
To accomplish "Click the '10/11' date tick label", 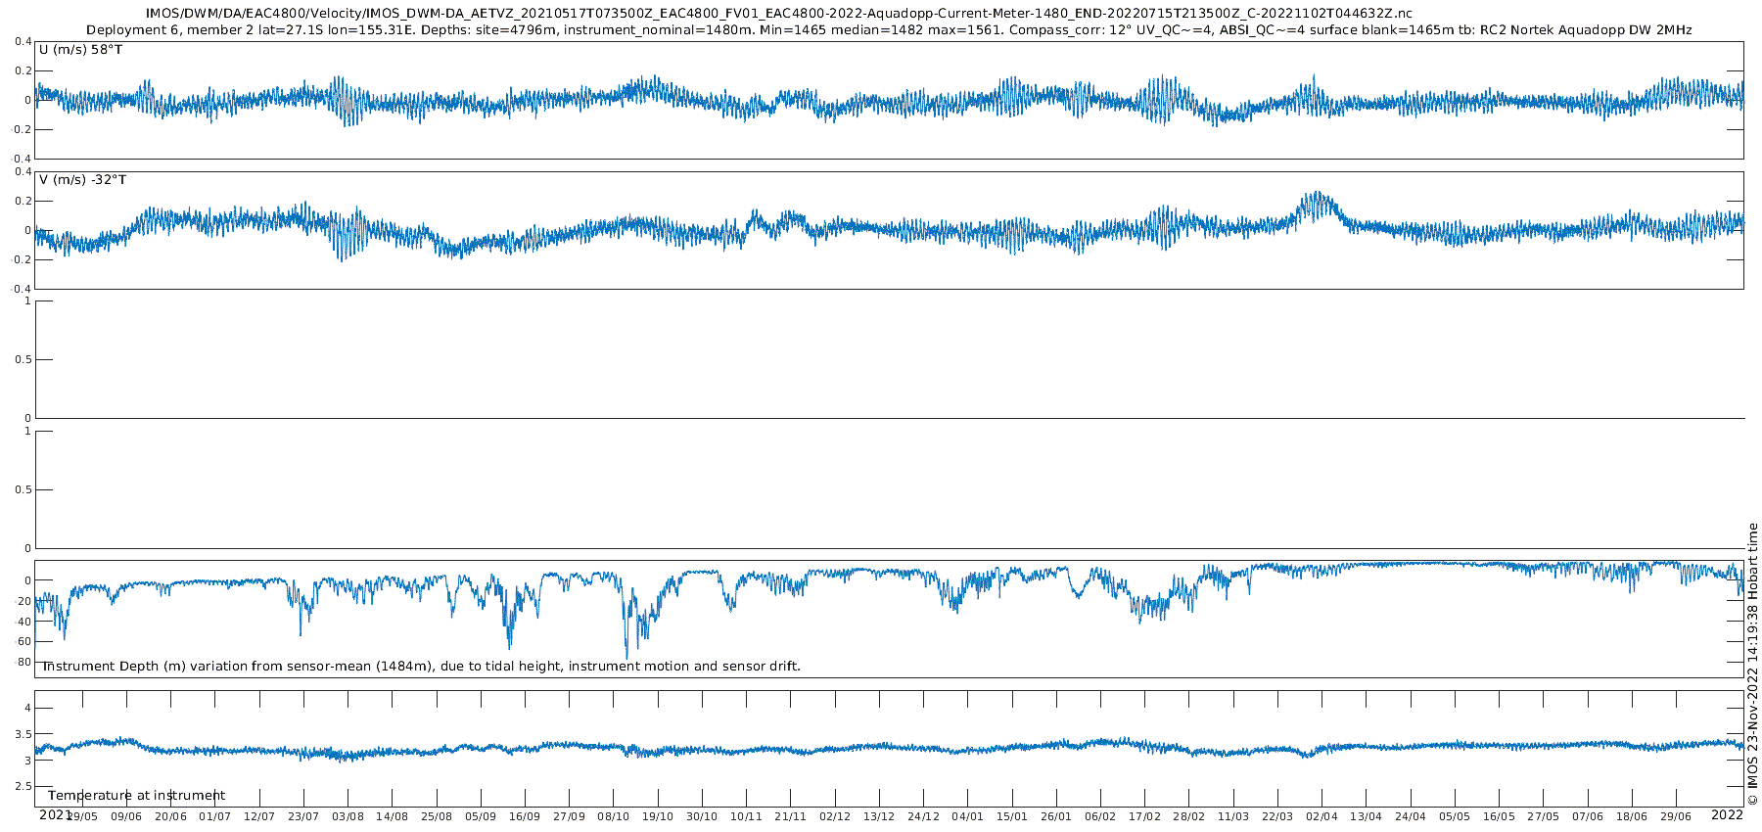I will (x=746, y=816).
